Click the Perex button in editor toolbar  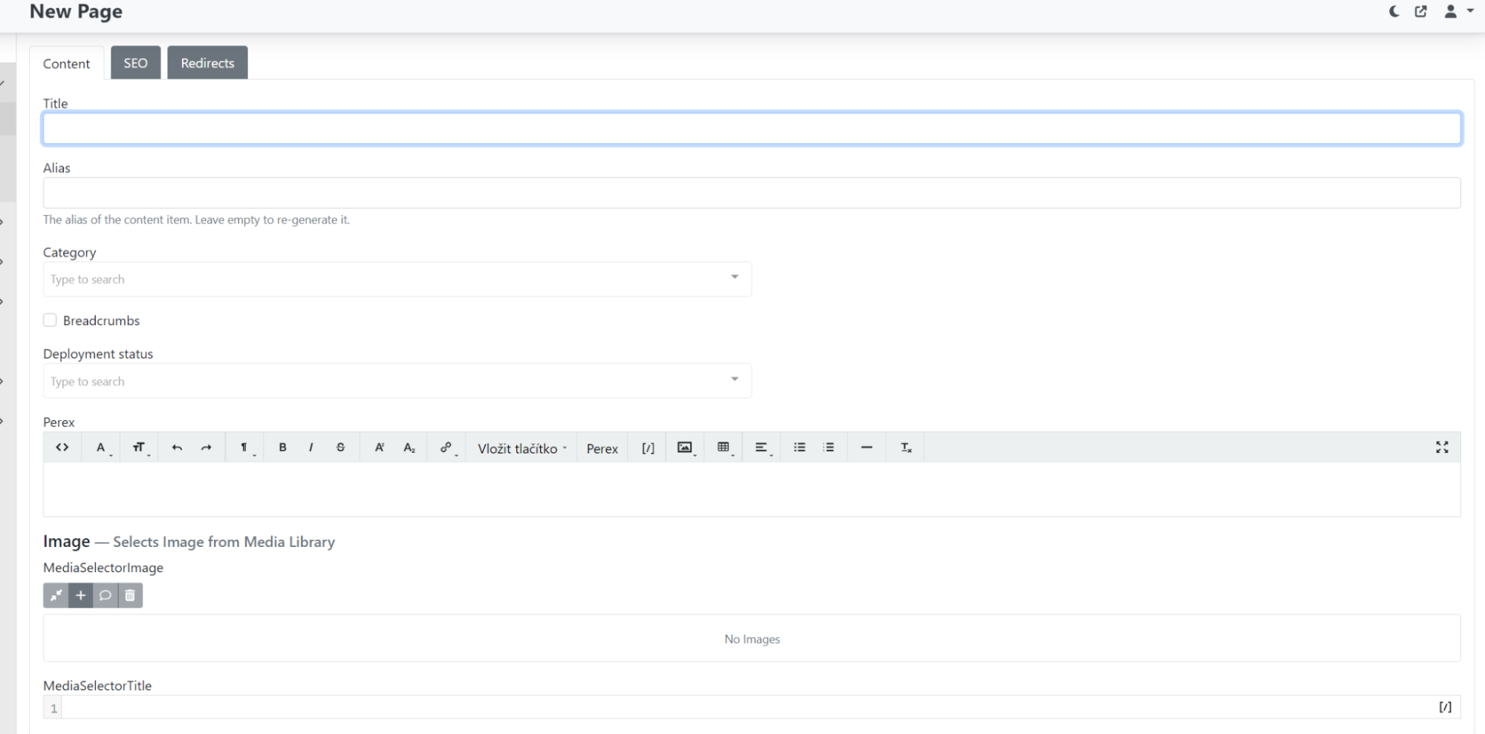[x=602, y=448]
